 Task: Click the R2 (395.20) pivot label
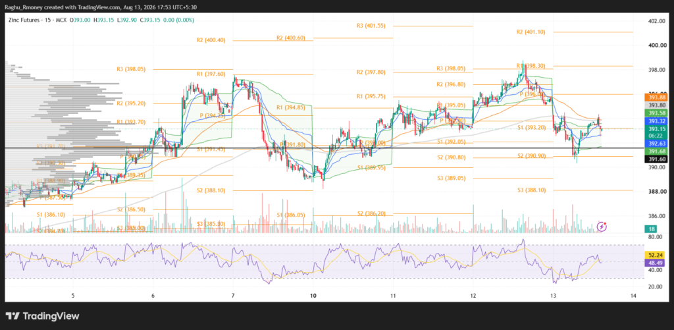(131, 103)
